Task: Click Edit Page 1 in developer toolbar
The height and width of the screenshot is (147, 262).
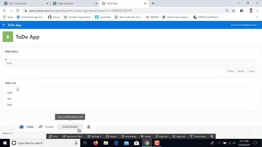Action: click(x=94, y=136)
